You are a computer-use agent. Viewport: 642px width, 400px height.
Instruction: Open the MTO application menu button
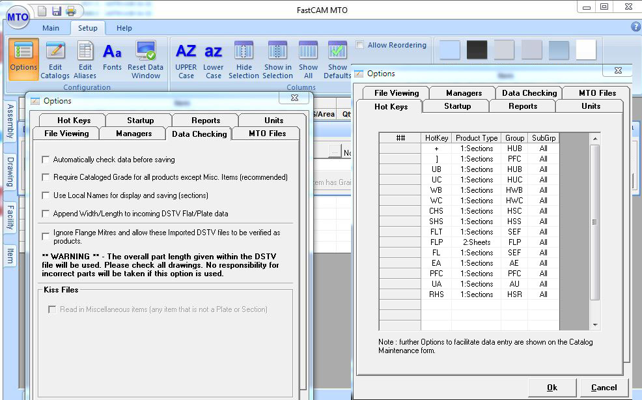coord(18,17)
